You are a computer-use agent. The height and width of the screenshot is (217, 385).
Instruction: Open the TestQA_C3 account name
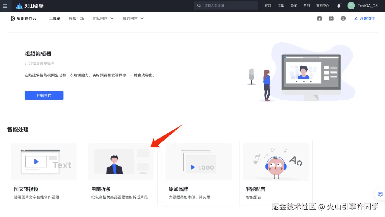coord(367,6)
